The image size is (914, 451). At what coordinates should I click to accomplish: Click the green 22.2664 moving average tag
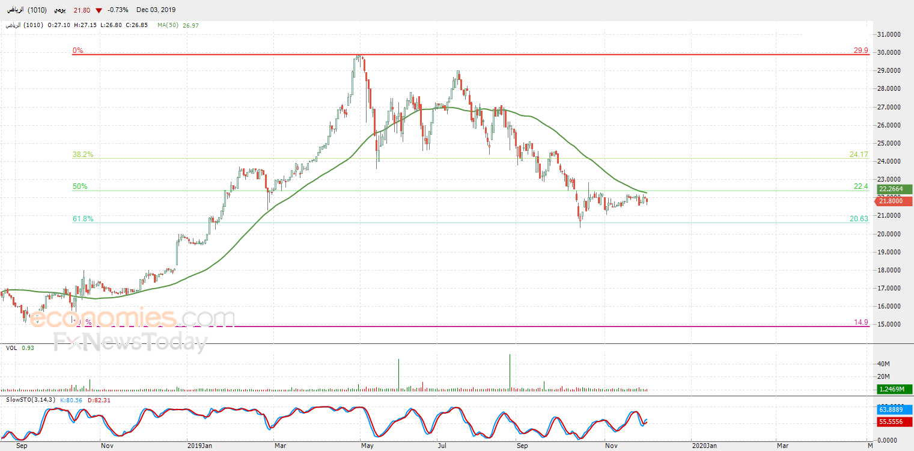[x=894, y=189]
